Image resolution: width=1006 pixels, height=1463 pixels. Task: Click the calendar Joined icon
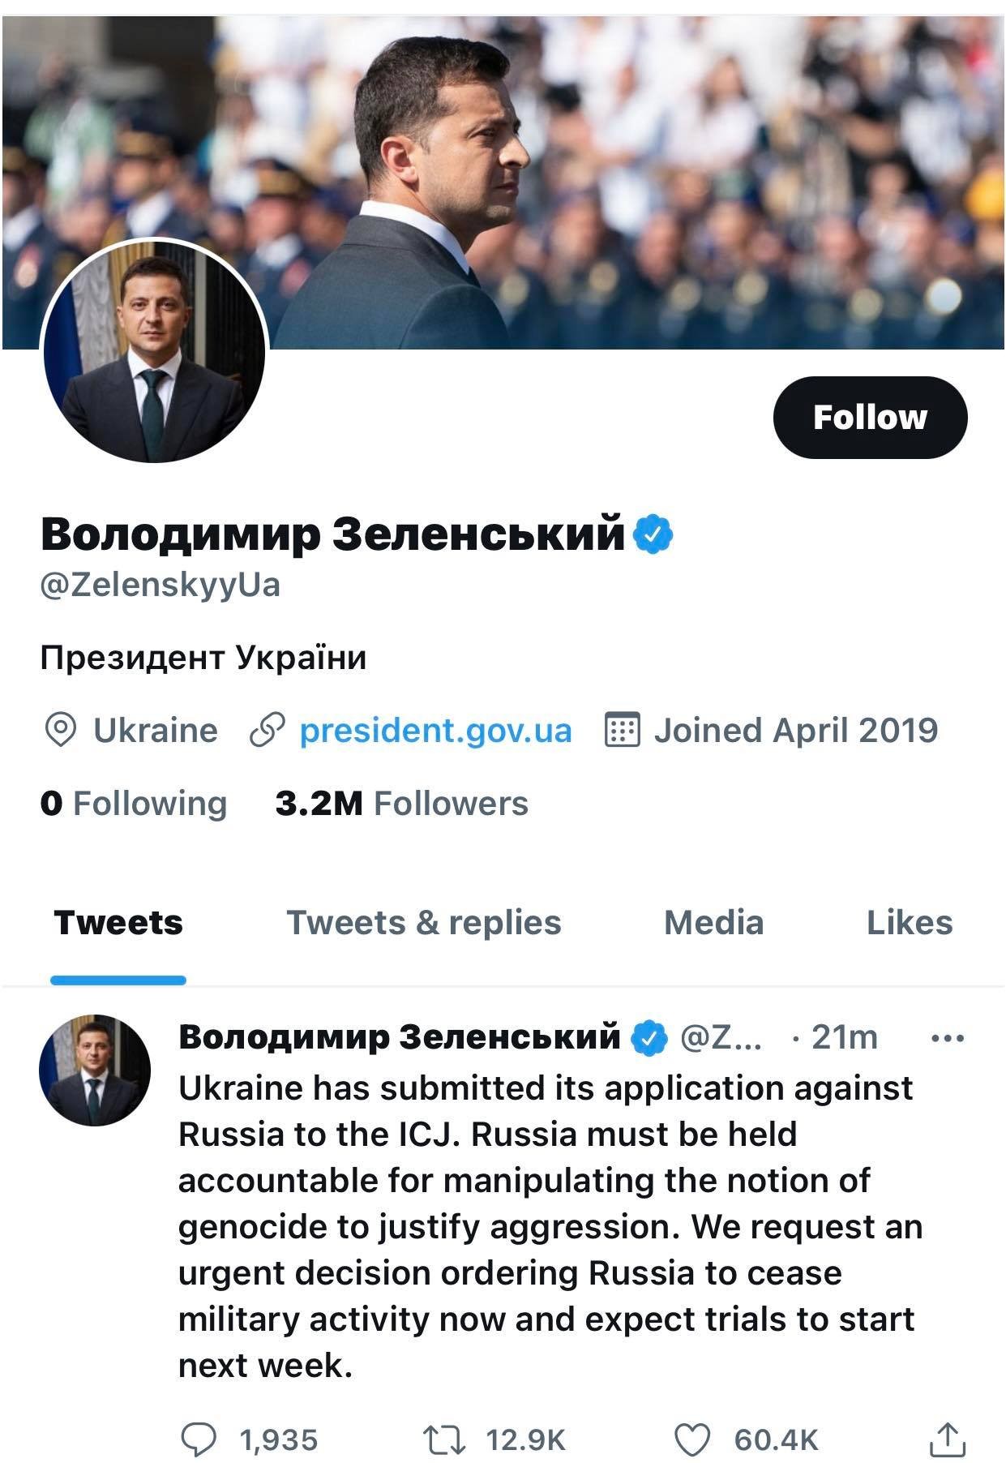[x=623, y=730]
